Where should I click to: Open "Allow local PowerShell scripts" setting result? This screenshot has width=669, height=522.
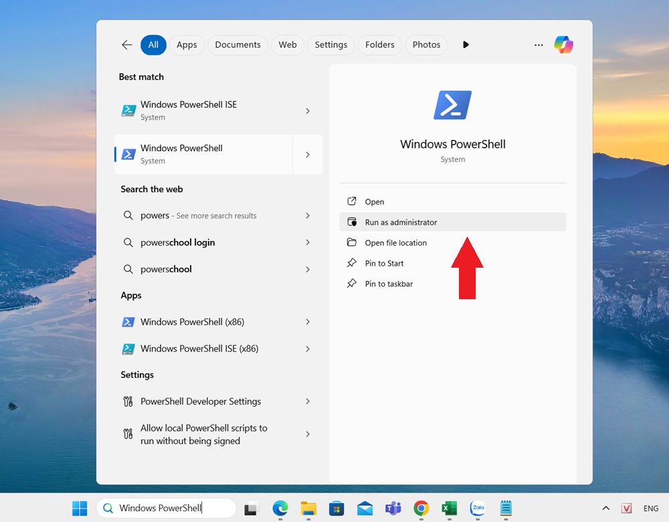[x=203, y=434]
